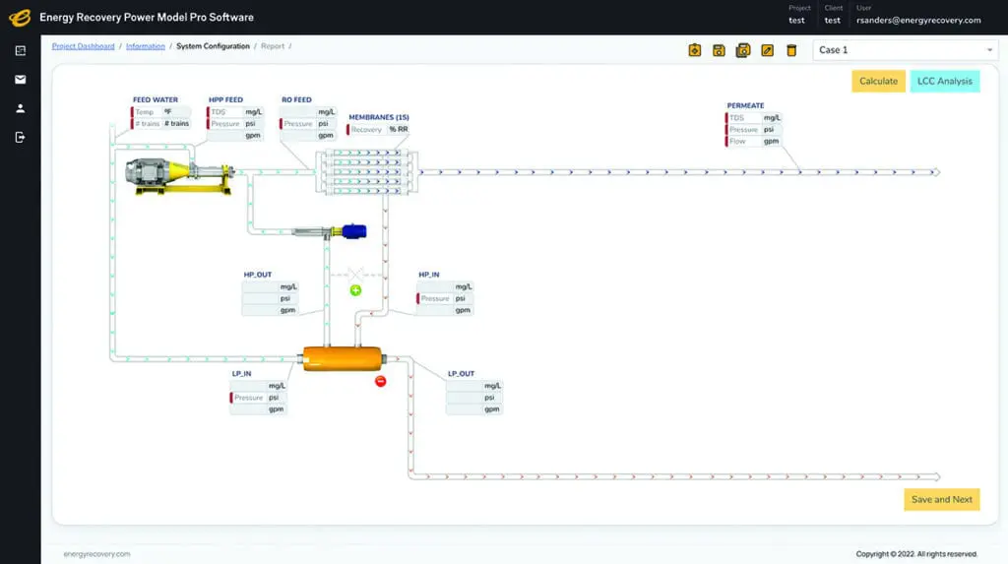The width and height of the screenshot is (1008, 564).
Task: Click the HPP Feed gpm field
Action: [x=234, y=135]
